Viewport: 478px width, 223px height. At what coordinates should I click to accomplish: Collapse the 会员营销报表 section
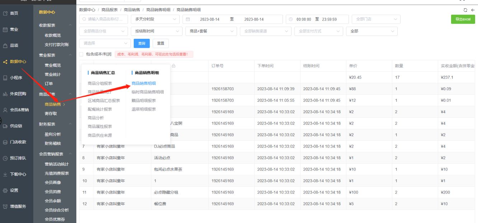click(70, 154)
